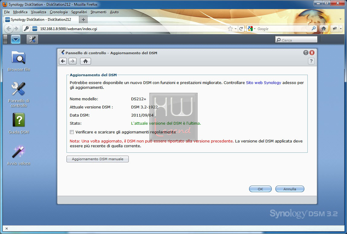
Task: Click the Firefox forward navigation button
Action: click(x=16, y=29)
